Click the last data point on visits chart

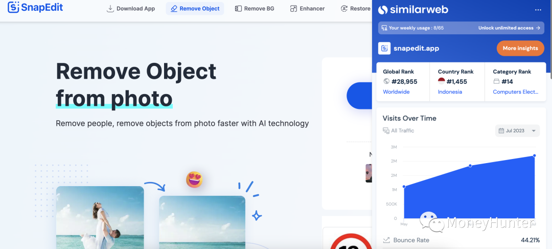point(535,155)
